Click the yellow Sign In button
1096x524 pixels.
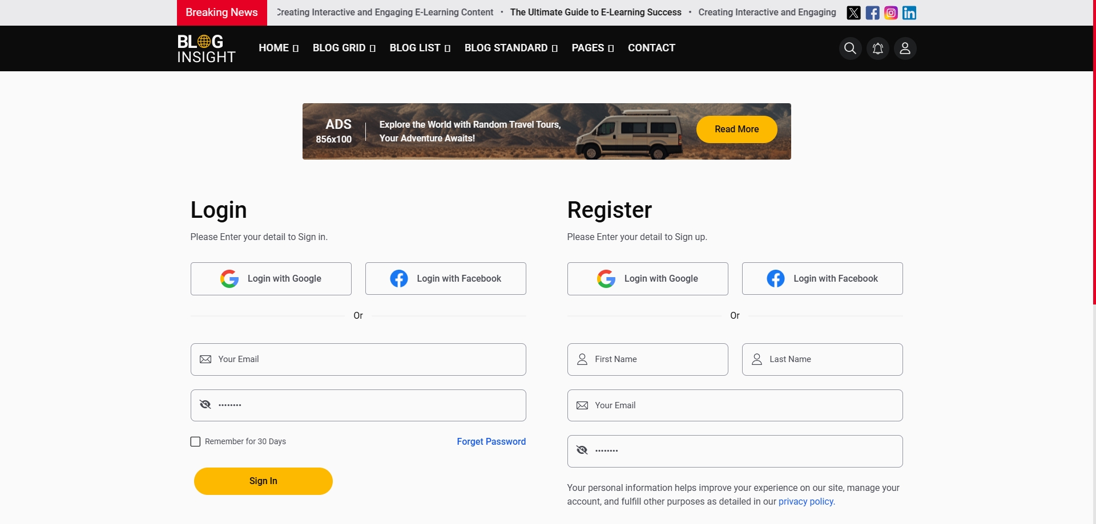tap(263, 481)
